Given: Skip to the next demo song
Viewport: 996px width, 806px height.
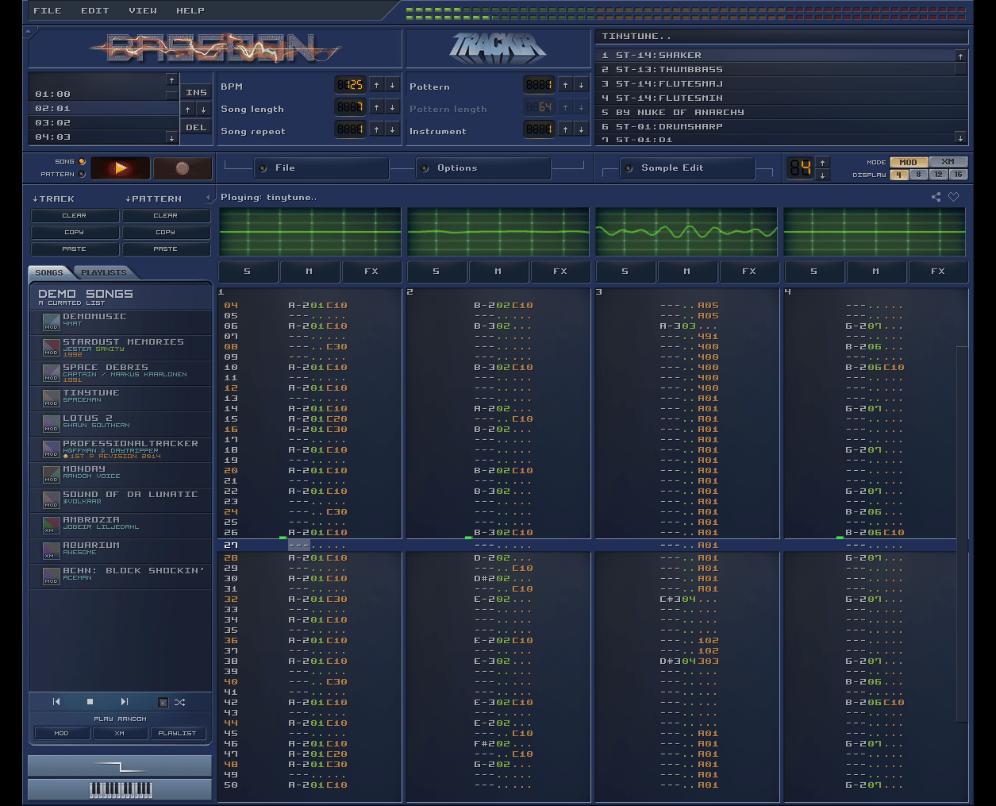Looking at the screenshot, I should 124,702.
